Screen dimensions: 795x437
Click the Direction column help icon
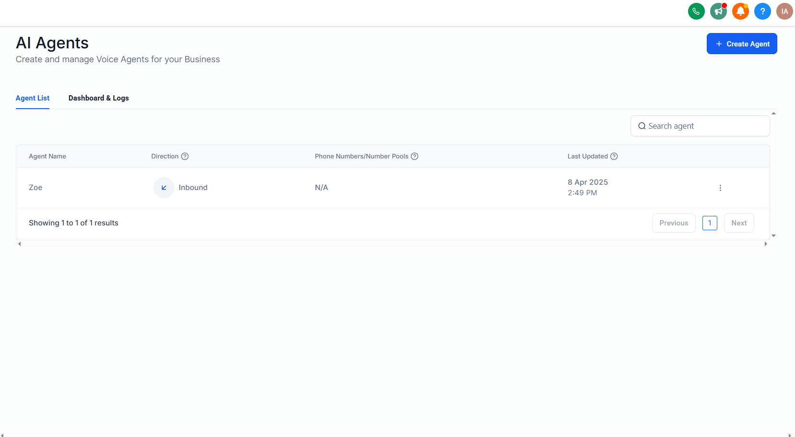click(x=185, y=156)
